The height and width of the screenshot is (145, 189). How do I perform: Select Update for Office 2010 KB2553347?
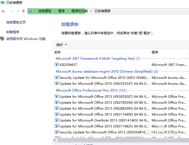click(104, 83)
